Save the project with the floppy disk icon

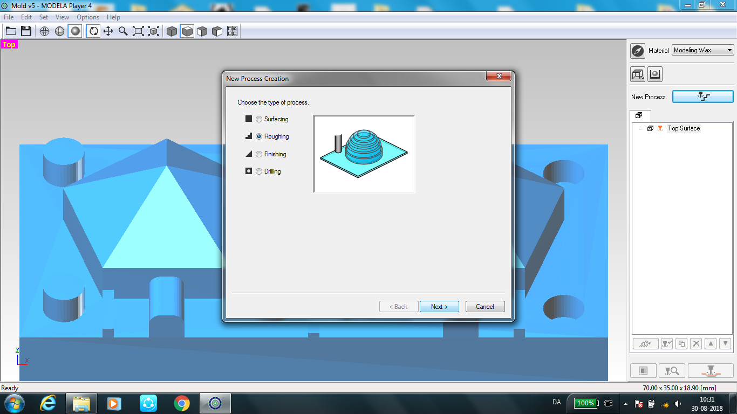click(x=26, y=31)
